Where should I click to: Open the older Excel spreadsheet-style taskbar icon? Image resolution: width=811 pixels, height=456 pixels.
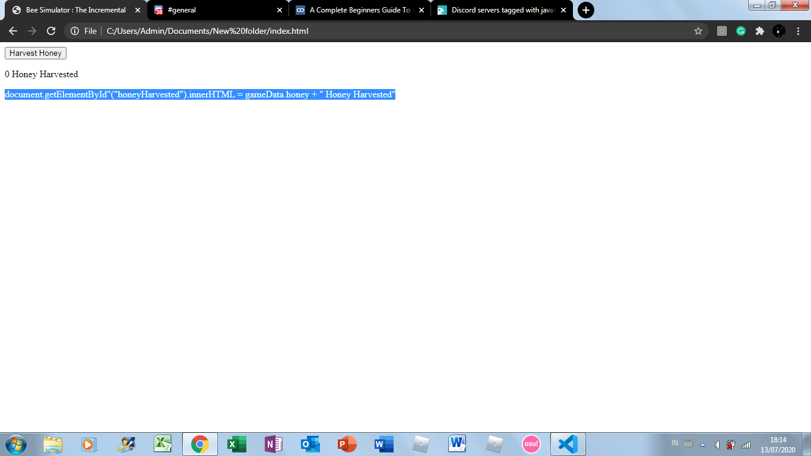click(163, 444)
